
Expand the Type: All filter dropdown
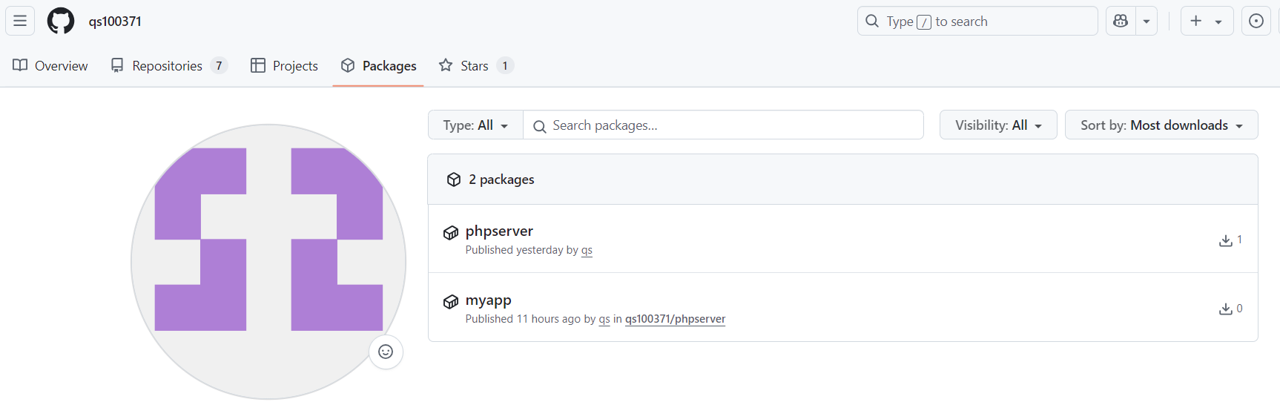tap(475, 125)
